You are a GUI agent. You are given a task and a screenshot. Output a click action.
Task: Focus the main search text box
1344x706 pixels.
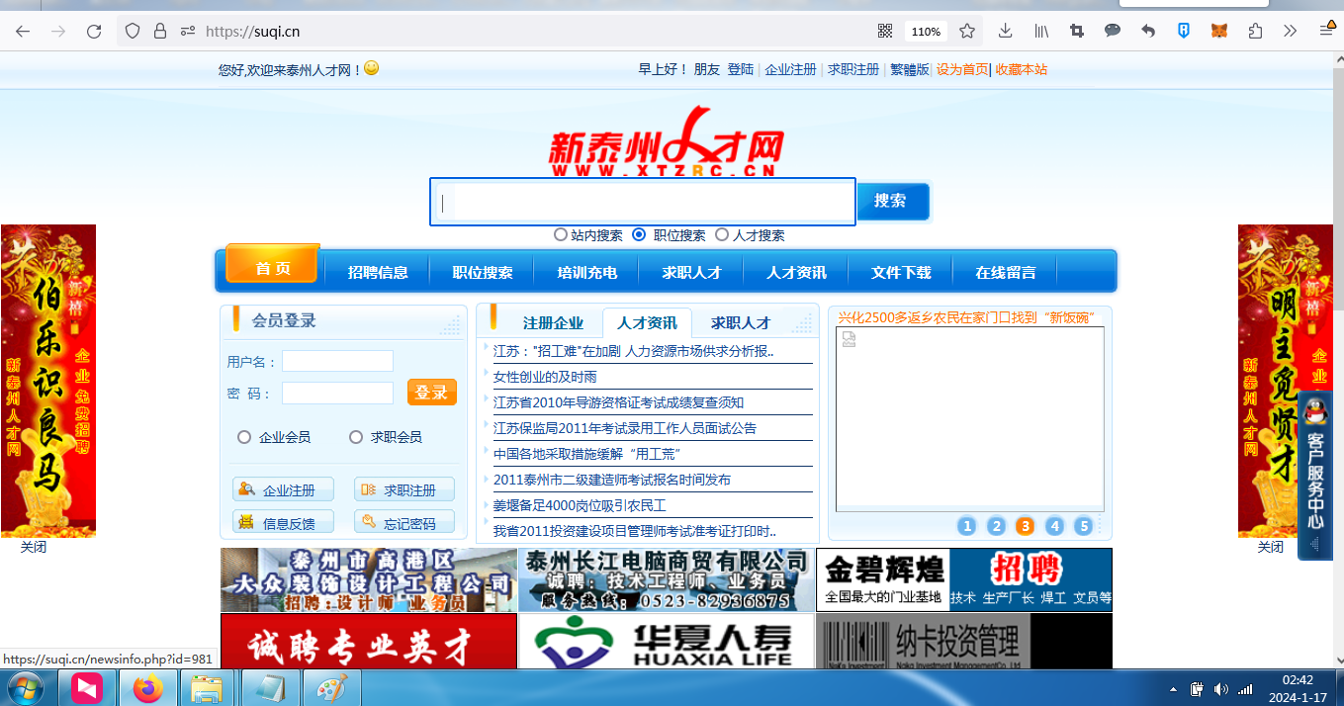click(x=643, y=202)
